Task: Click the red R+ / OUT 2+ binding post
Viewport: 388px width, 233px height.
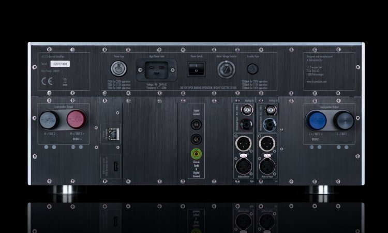Action: pos(77,119)
